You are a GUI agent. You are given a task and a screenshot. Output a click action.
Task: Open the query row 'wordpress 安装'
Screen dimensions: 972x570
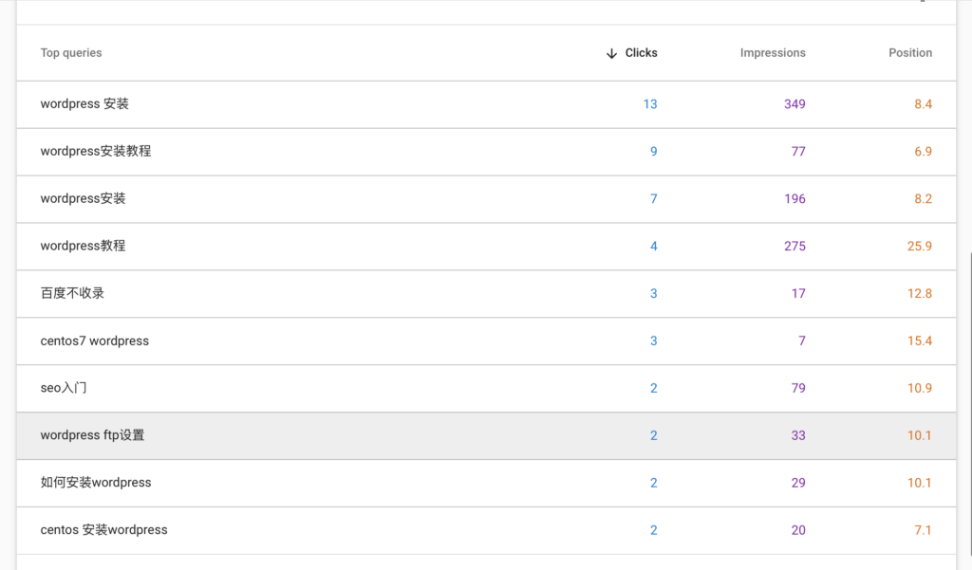pyautogui.click(x=486, y=104)
